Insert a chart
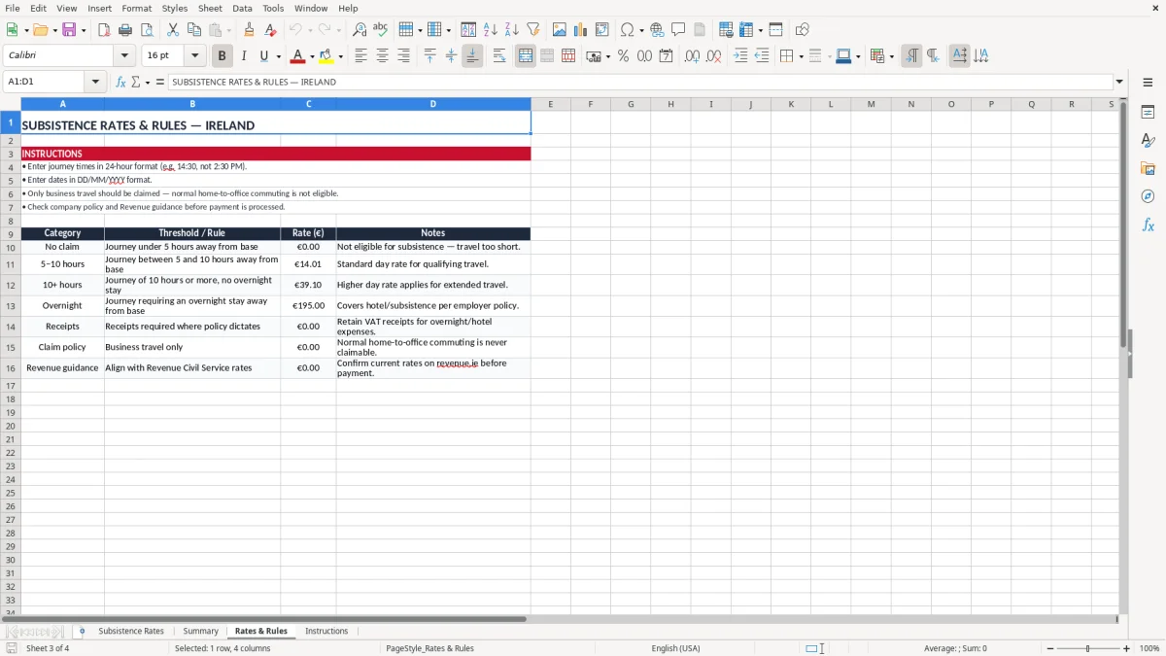 click(x=581, y=30)
